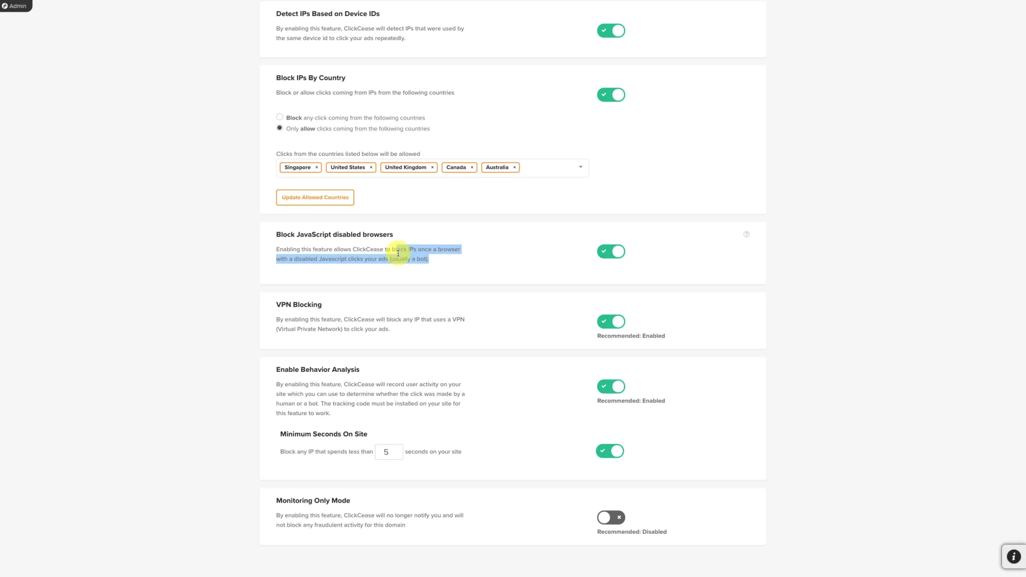1026x577 pixels.
Task: Remove Singapore from allowed countries
Action: point(316,168)
